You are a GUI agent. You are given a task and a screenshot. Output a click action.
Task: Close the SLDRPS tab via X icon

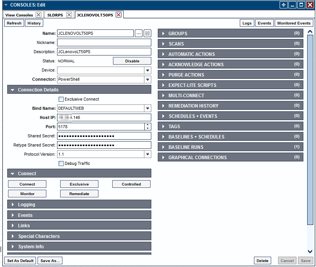(x=69, y=15)
